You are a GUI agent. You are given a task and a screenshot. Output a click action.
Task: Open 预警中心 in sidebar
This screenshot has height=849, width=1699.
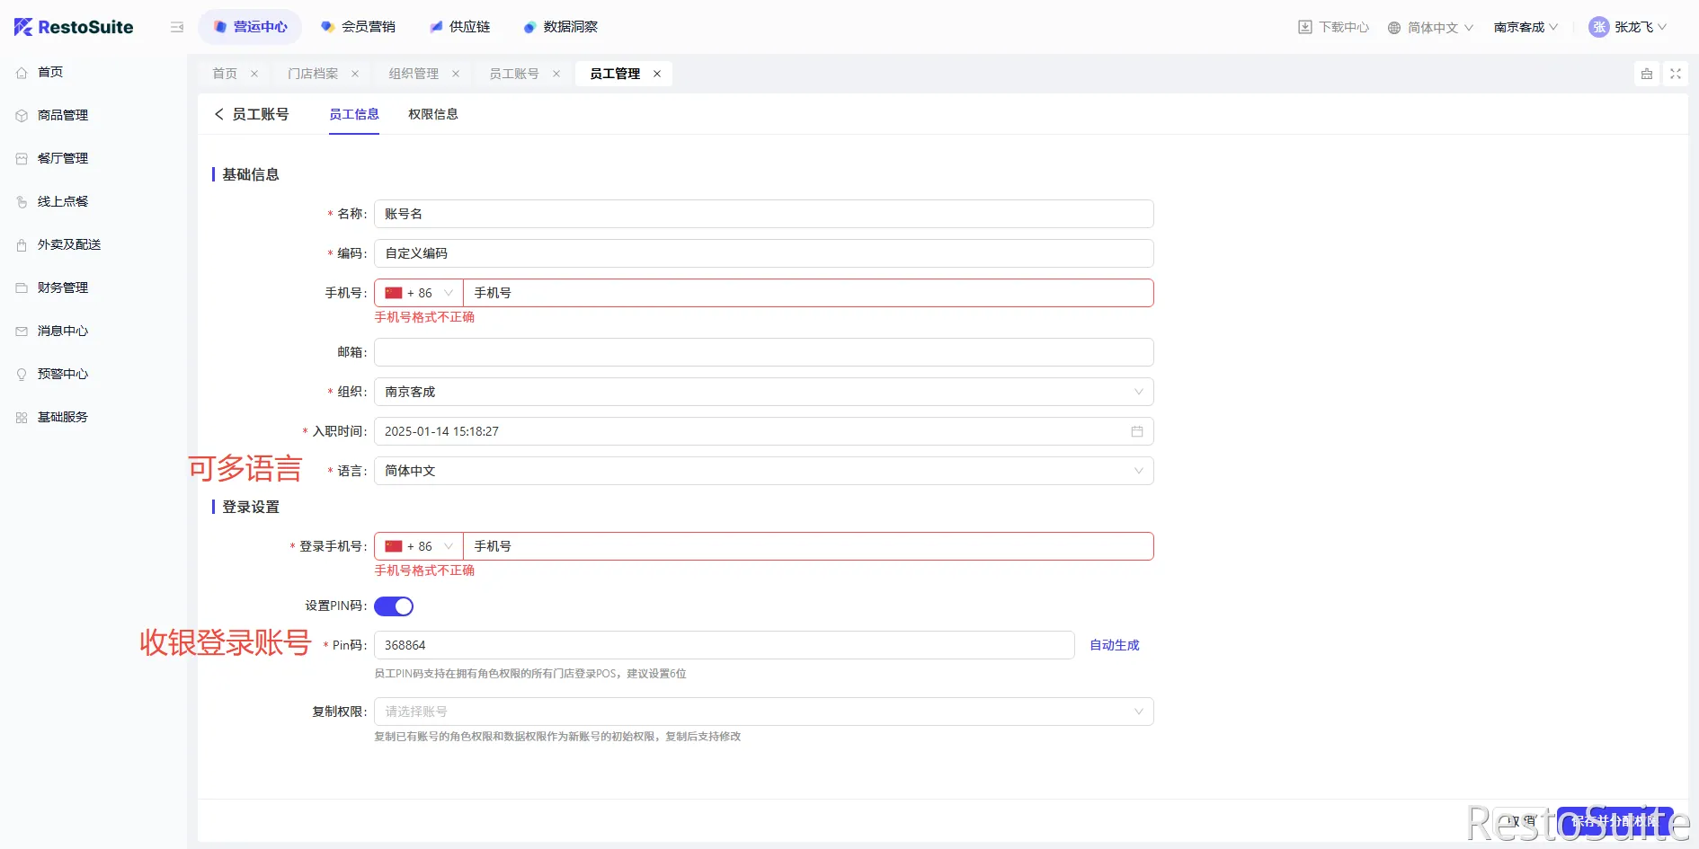pos(63,374)
